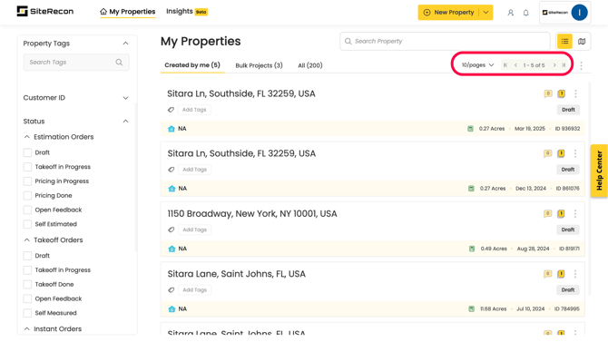
Task: Click Draft status badge on 1150 Broadway
Action: pyautogui.click(x=568, y=230)
